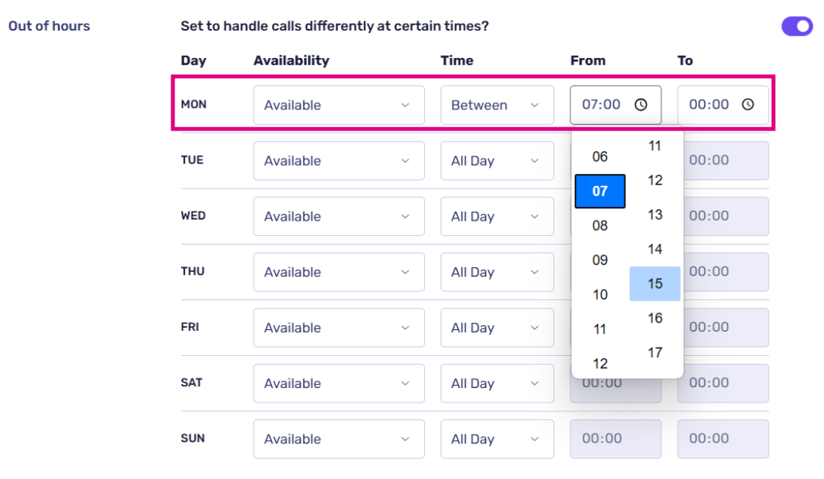The width and height of the screenshot is (824, 479).
Task: Click Monday's From time field
Action: (x=603, y=105)
